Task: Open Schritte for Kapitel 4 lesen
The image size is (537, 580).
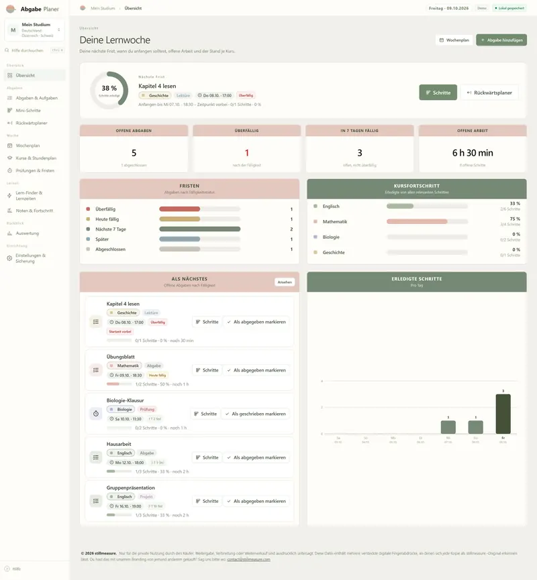Action: [207, 322]
